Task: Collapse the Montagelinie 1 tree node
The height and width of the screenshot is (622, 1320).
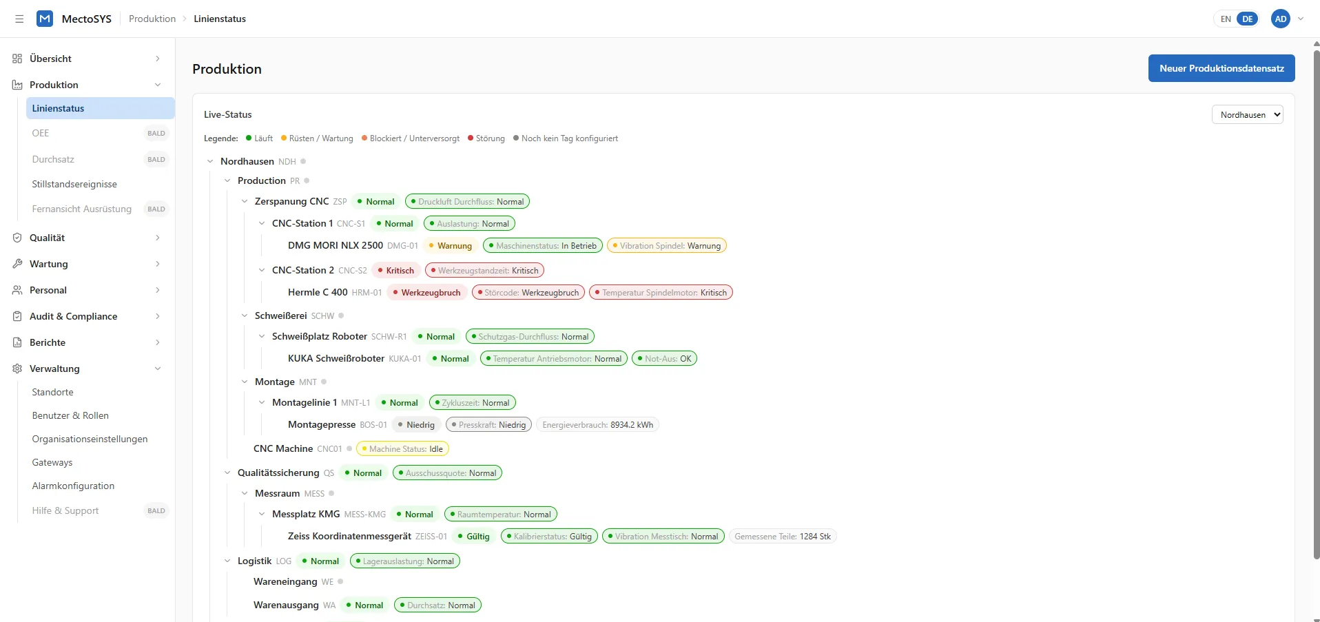Action: (262, 402)
